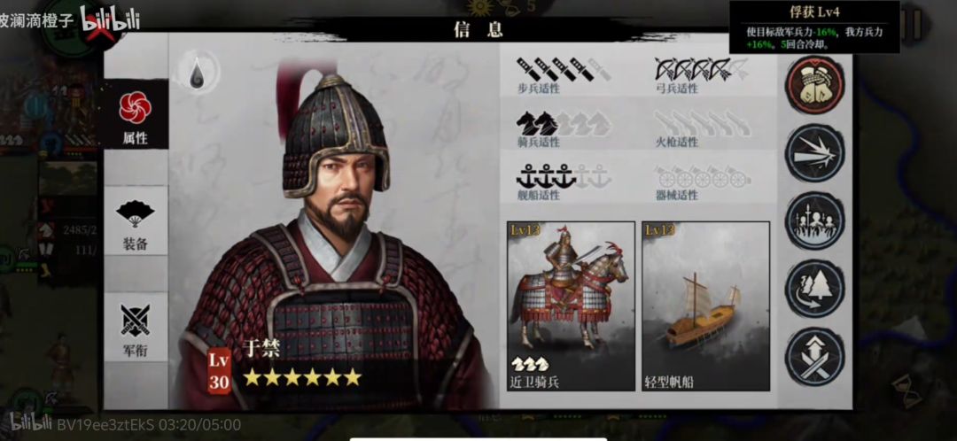957x441 pixels.
Task: Click the six-star rating under 于禁
Action: point(303,378)
